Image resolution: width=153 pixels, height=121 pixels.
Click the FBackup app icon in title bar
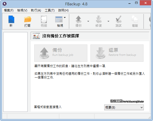click(5, 4)
